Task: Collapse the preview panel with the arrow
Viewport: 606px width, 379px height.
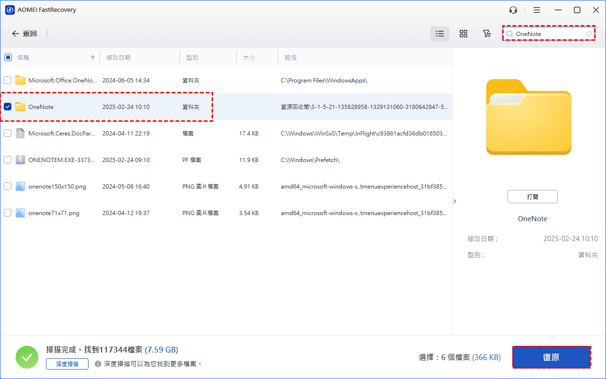Action: click(x=454, y=201)
